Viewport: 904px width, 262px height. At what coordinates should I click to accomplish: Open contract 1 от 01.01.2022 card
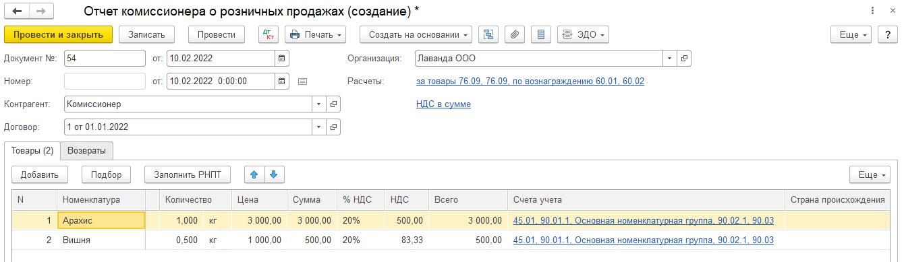point(333,127)
